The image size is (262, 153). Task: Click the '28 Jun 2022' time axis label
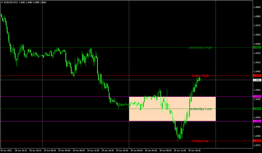coord(6,150)
